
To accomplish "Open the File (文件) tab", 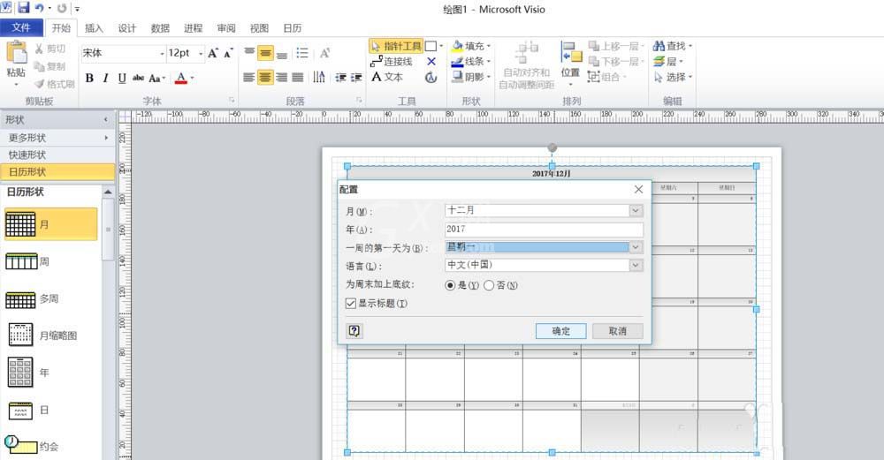I will 21,27.
